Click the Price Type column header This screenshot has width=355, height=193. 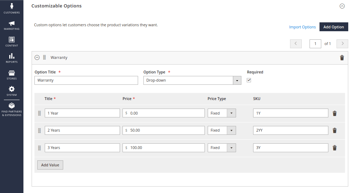point(217,99)
